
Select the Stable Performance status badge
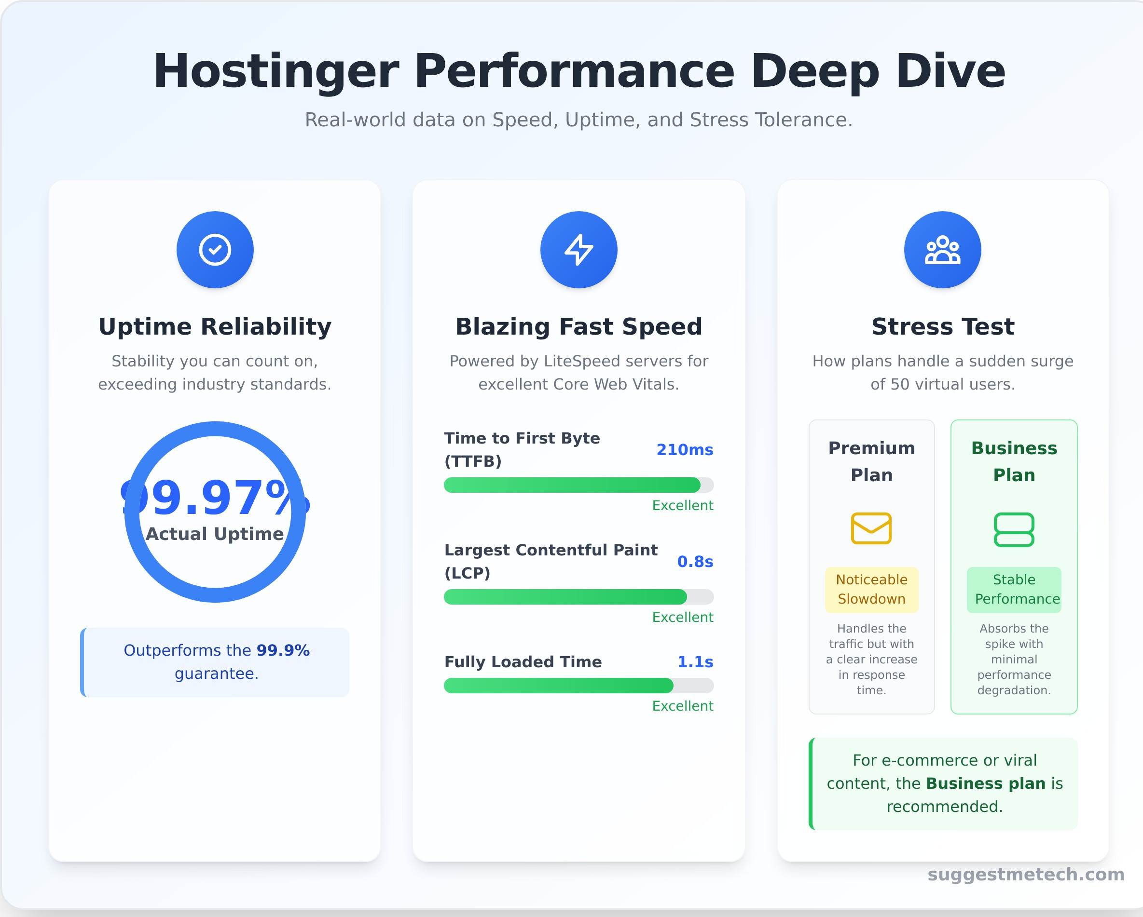pyautogui.click(x=1014, y=589)
